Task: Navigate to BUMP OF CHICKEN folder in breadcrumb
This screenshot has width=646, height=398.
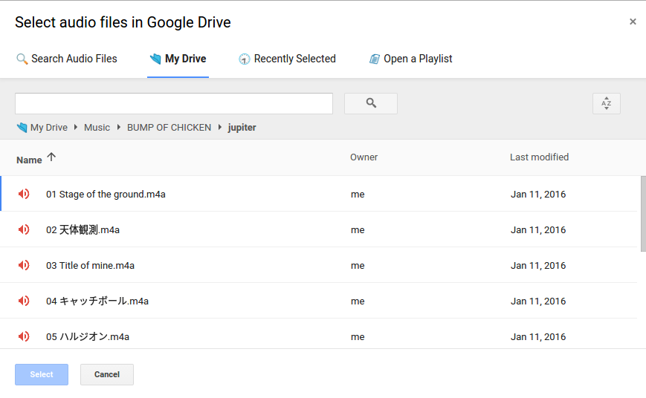Action: (169, 128)
